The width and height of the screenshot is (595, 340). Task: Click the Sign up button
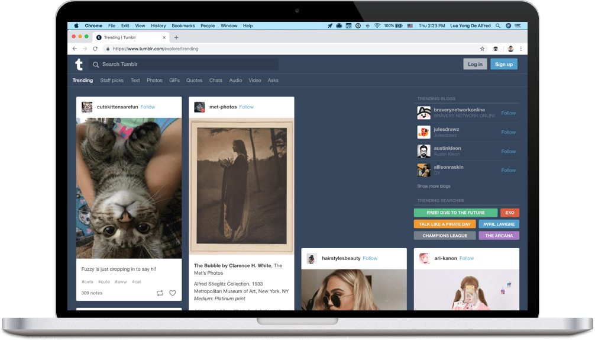(503, 64)
